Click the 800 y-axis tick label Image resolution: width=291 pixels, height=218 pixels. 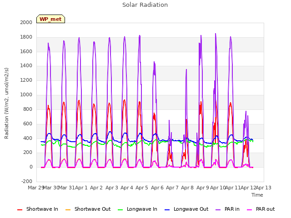pos(28,109)
